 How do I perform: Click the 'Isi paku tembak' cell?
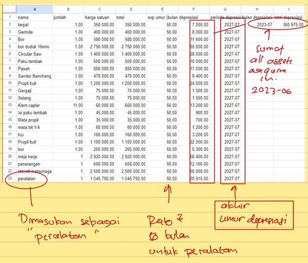[34, 113]
